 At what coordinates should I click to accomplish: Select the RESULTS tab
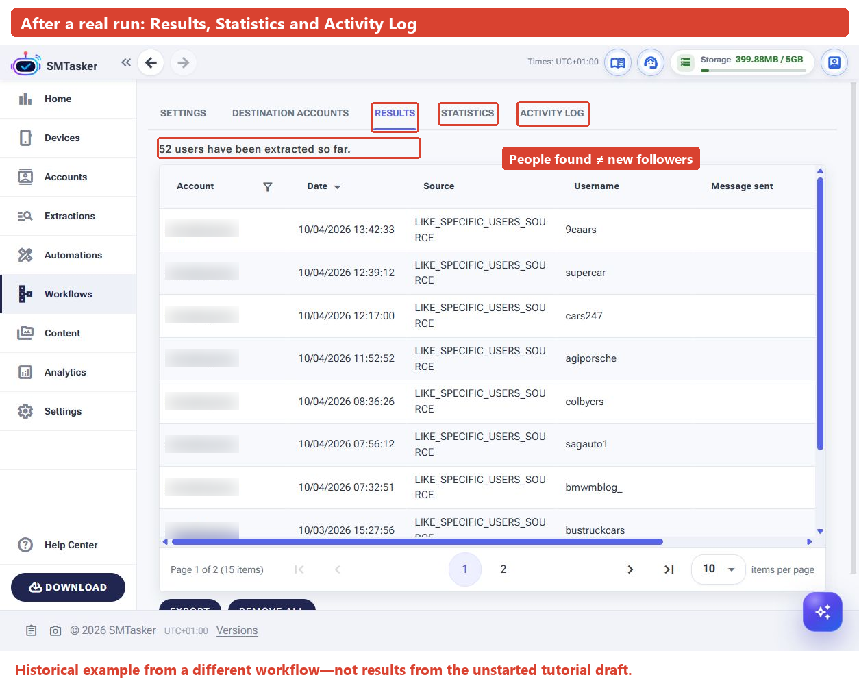pos(395,113)
